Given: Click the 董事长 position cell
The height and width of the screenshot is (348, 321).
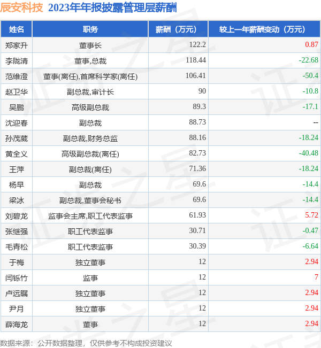Looking at the screenshot, I should pyautogui.click(x=90, y=45).
